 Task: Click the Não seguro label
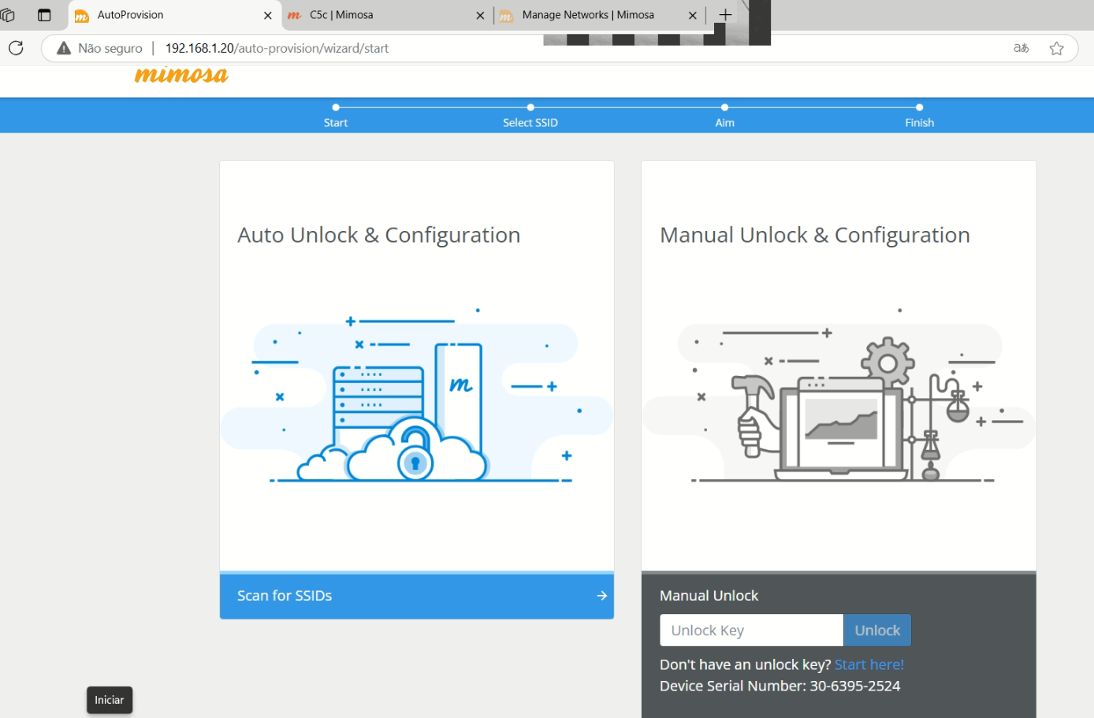(110, 48)
